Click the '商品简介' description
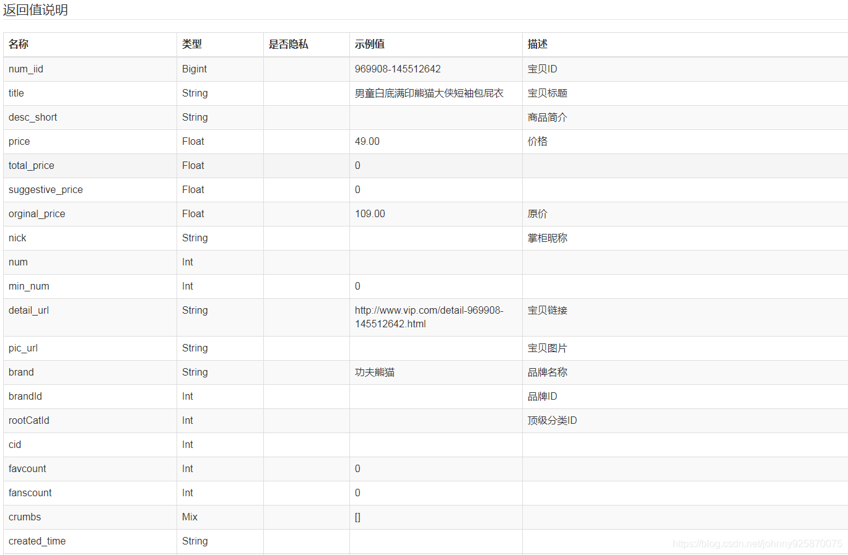The image size is (848, 555). point(548,117)
